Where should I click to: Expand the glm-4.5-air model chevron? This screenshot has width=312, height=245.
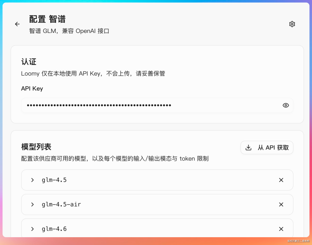[x=32, y=204]
